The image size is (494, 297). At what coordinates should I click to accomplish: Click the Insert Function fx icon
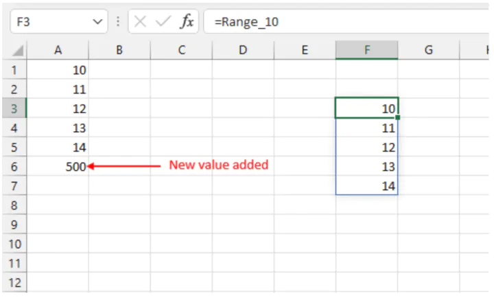187,22
